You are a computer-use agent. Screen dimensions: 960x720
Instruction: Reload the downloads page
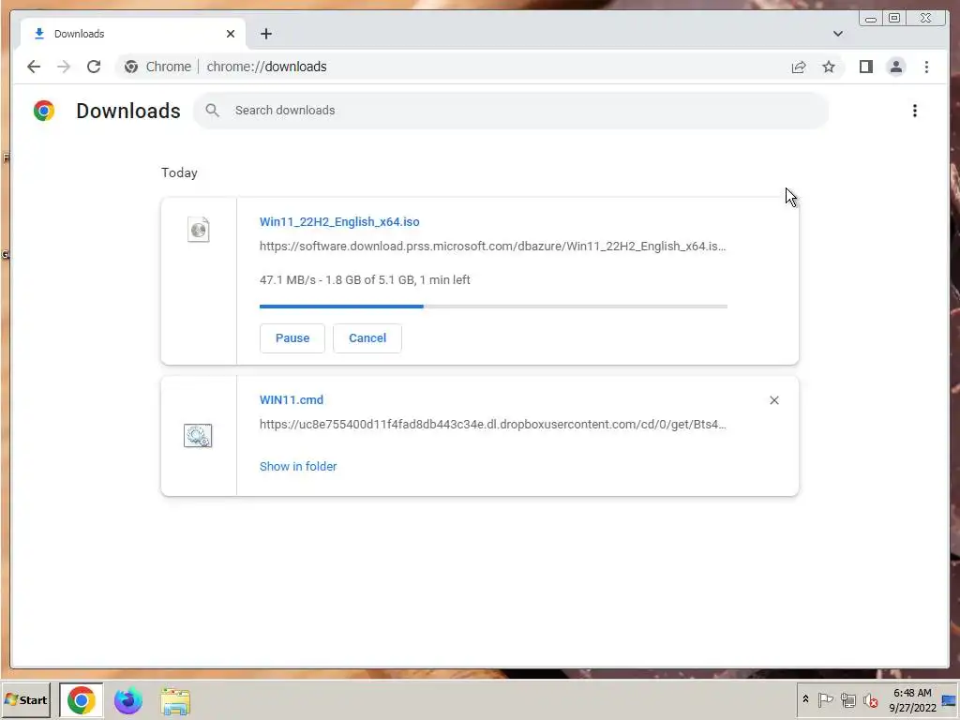94,67
